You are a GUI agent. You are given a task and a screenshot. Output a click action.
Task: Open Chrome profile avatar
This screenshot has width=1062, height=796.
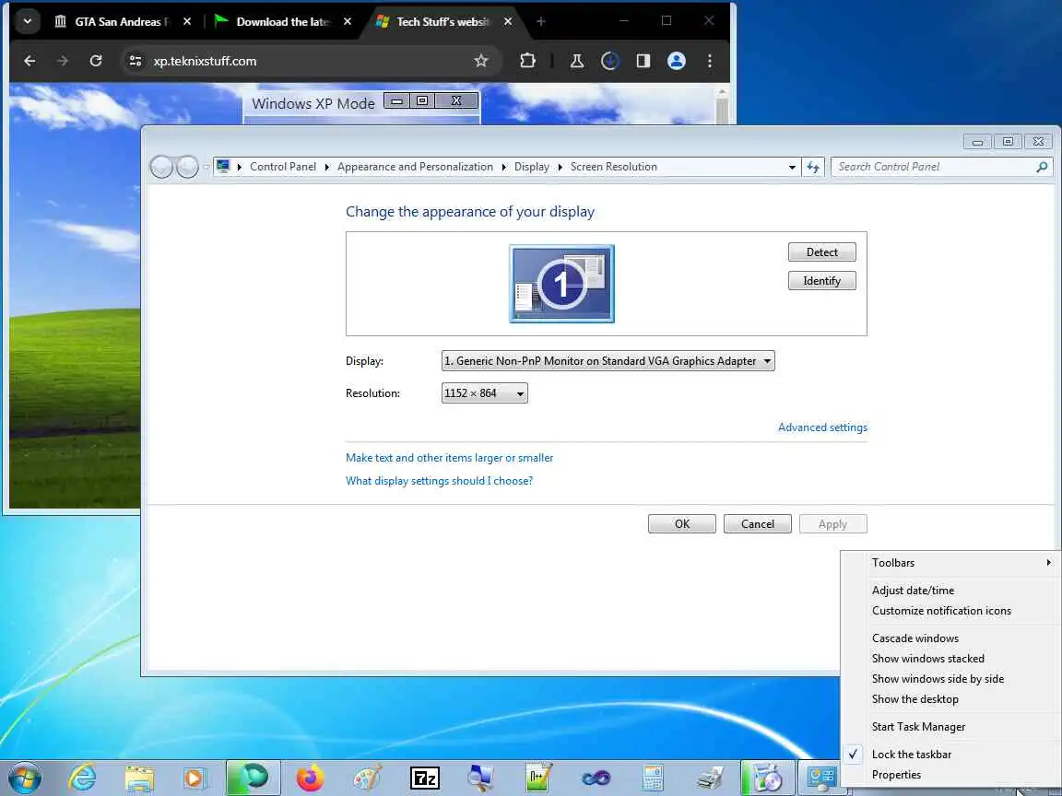point(677,61)
